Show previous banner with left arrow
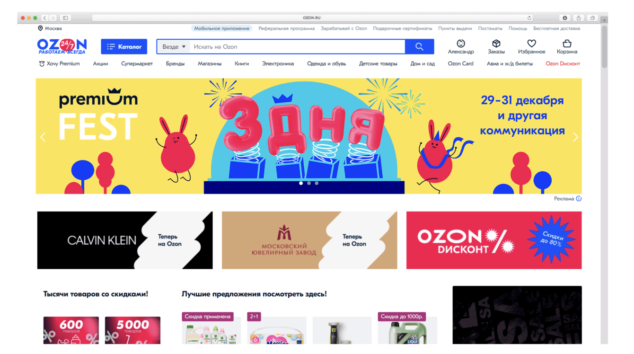Screen dimensions: 634x354 (x=43, y=137)
